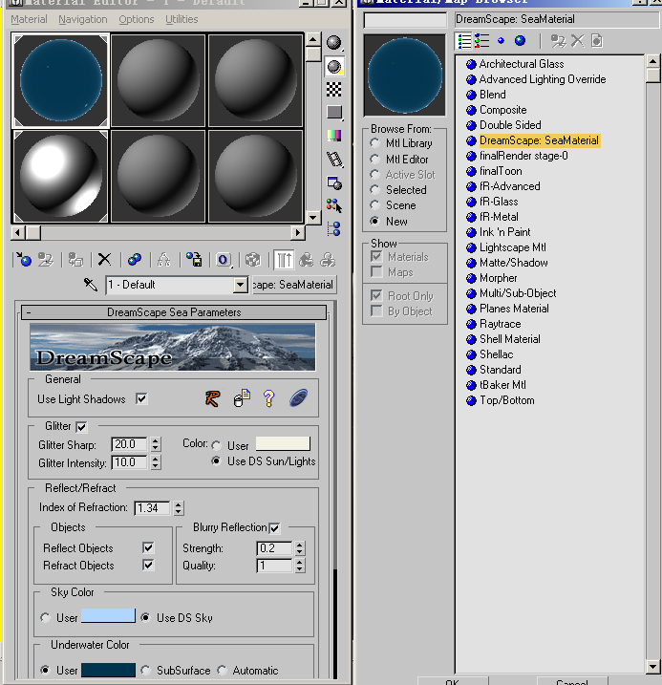Click the Go to Parent icon
The height and width of the screenshot is (685, 662).
click(x=306, y=260)
